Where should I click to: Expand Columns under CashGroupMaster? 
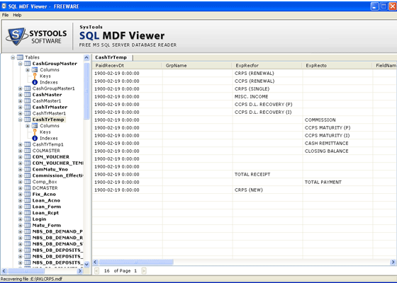[28, 70]
